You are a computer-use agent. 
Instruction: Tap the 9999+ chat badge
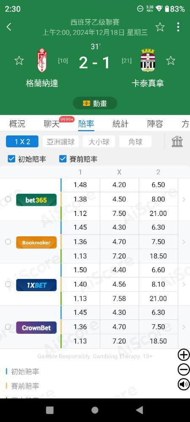coord(67,119)
